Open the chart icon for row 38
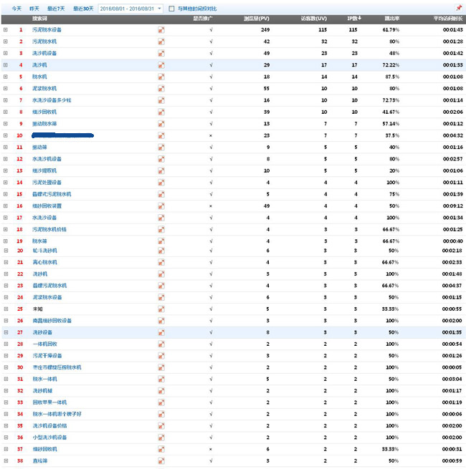The height and width of the screenshot is (469, 466). [161, 460]
